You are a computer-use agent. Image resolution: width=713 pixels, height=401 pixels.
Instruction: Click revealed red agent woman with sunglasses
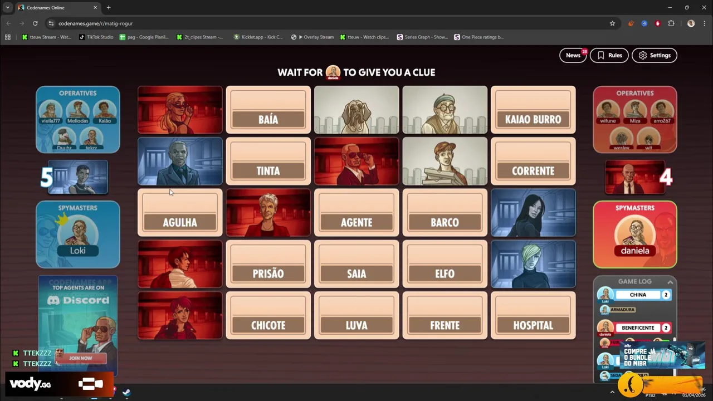[x=180, y=110]
